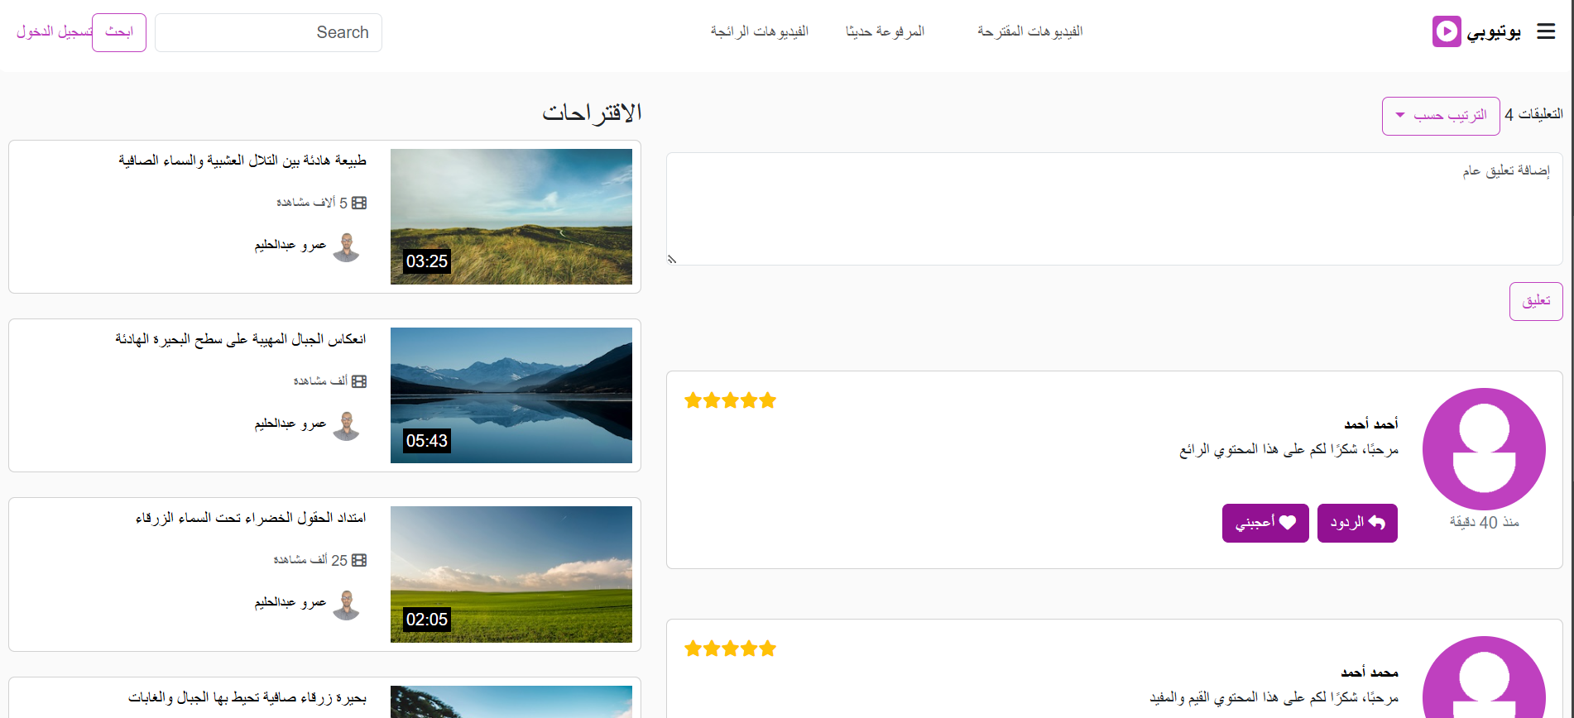This screenshot has height=718, width=1574.
Task: Click uploader name عمرو عبدالحليم on the 03:25 card
Action: click(290, 245)
